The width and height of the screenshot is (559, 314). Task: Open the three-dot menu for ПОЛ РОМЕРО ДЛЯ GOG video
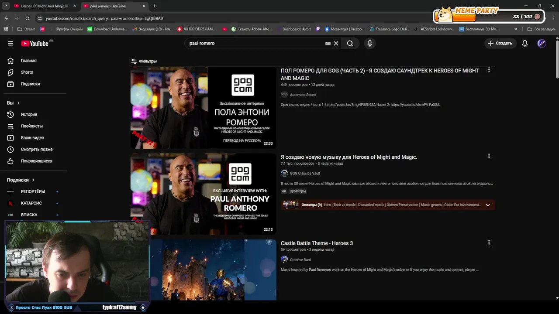489,70
